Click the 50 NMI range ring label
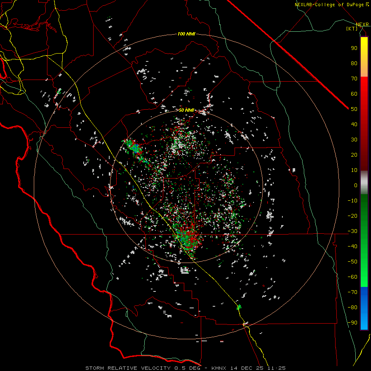The width and height of the screenshot is (371, 371). click(186, 110)
